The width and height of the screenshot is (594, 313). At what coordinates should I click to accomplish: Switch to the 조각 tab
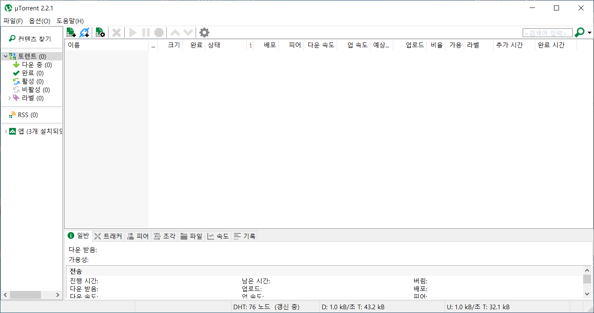click(164, 236)
